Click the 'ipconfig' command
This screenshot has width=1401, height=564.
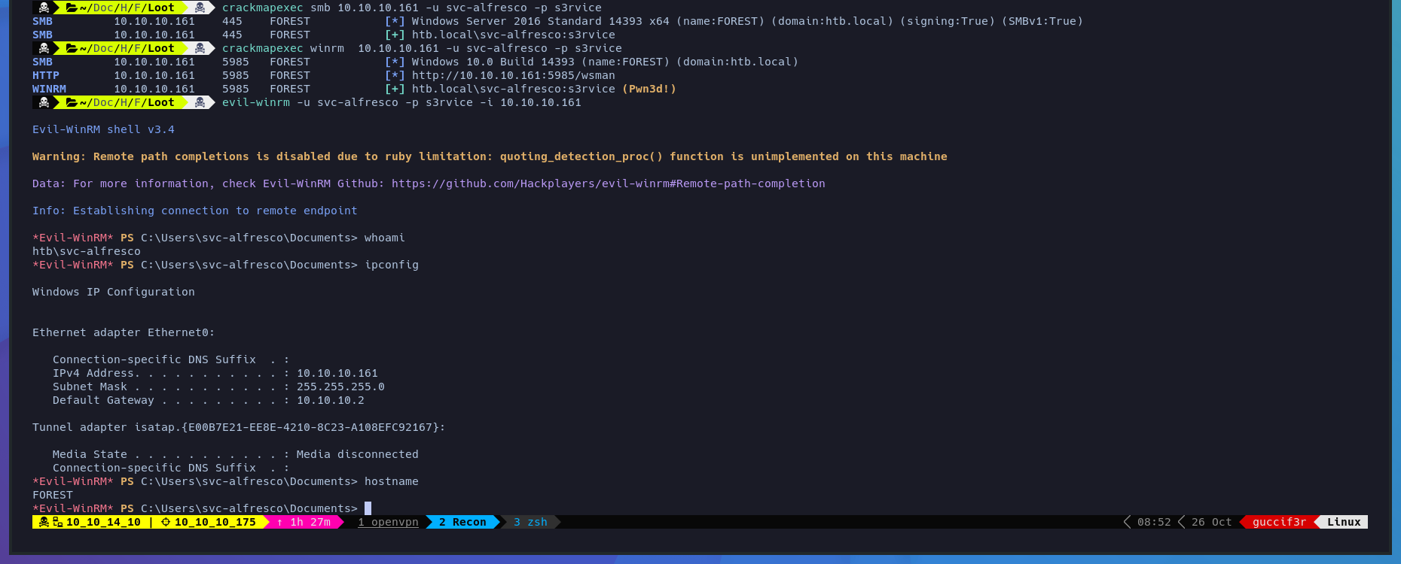(391, 265)
